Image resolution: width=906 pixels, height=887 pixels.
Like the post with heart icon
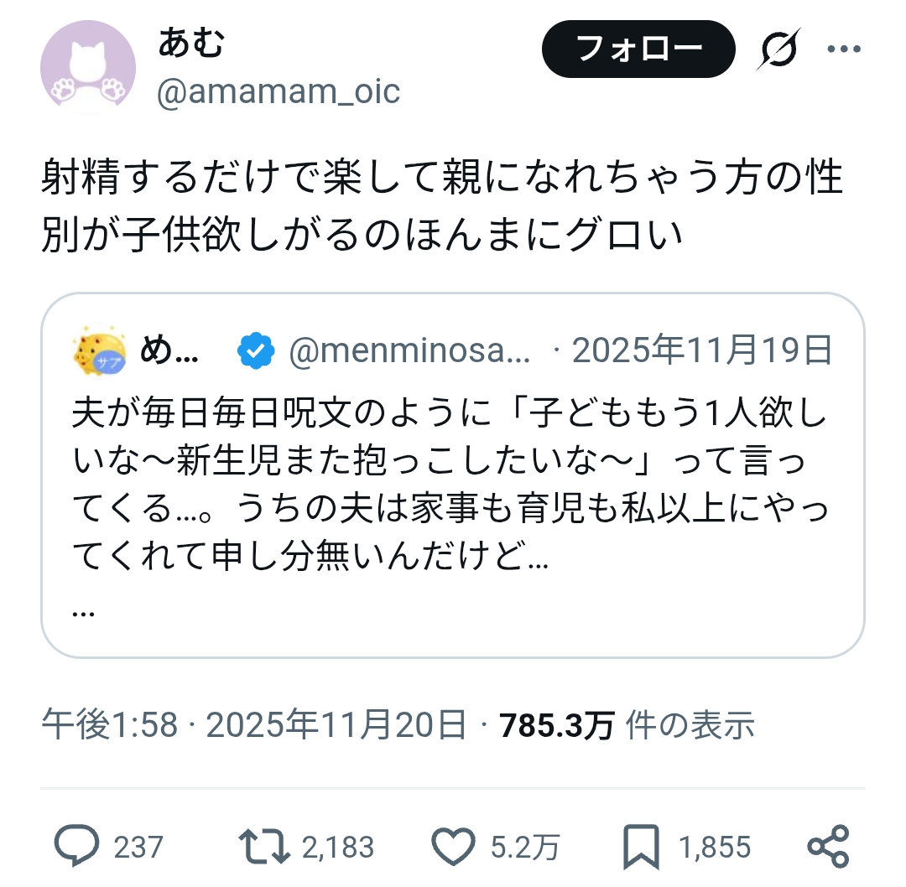click(x=453, y=846)
